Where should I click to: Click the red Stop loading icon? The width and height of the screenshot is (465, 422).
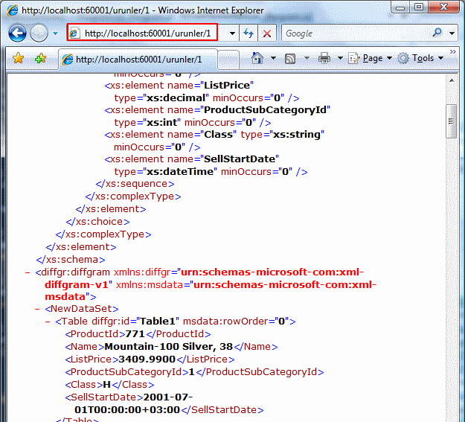pyautogui.click(x=266, y=33)
